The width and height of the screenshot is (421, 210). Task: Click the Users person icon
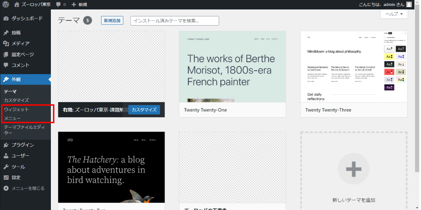6,156
